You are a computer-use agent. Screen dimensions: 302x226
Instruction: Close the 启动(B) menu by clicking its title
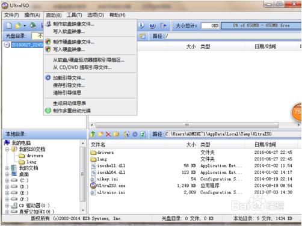pos(54,15)
